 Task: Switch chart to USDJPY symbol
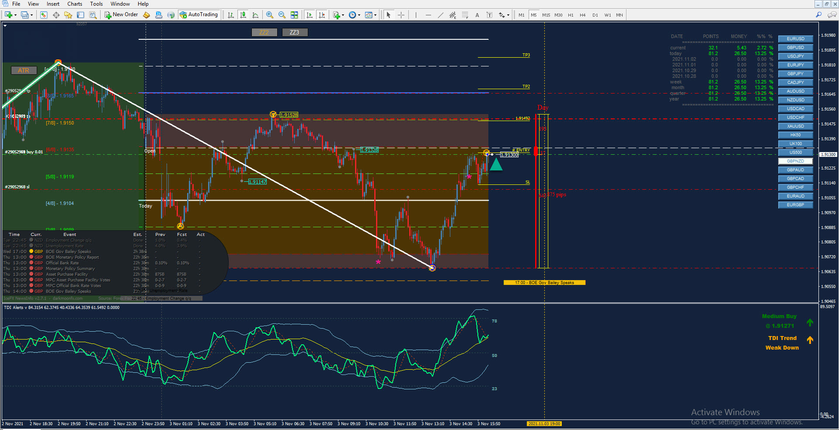[x=795, y=56]
